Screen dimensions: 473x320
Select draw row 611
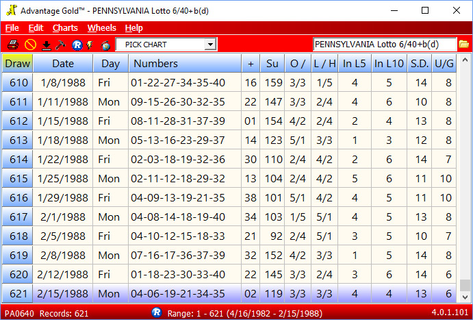pyautogui.click(x=229, y=101)
